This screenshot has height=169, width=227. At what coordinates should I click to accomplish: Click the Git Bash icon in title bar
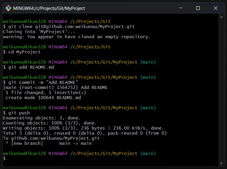click(8, 8)
